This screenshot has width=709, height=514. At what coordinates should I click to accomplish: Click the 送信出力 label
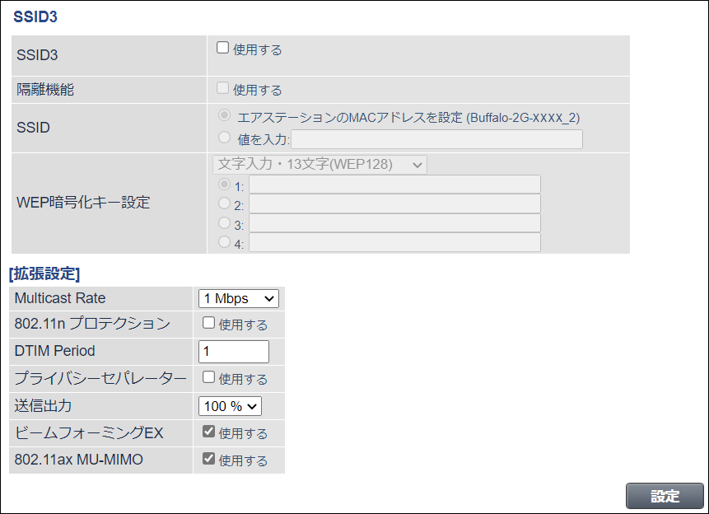[43, 405]
